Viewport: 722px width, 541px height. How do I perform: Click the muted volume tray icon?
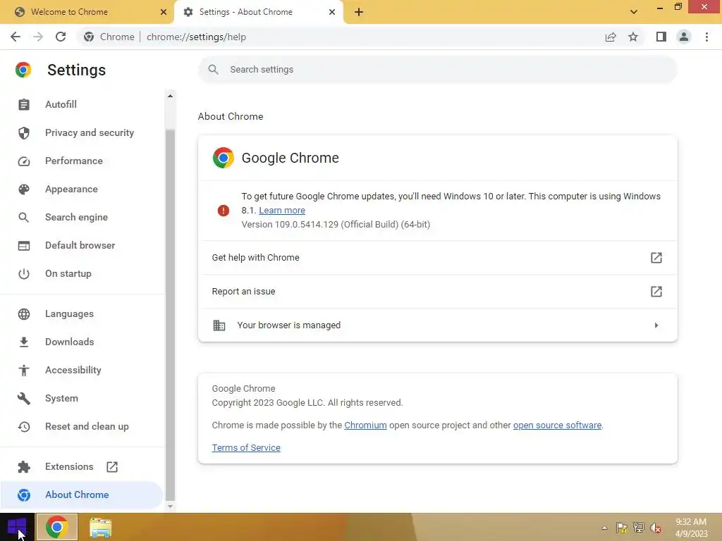point(655,528)
